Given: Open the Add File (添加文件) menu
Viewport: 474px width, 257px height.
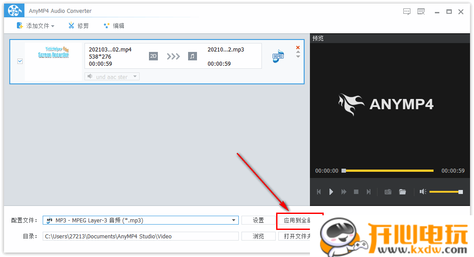Looking at the screenshot, I should 36,26.
